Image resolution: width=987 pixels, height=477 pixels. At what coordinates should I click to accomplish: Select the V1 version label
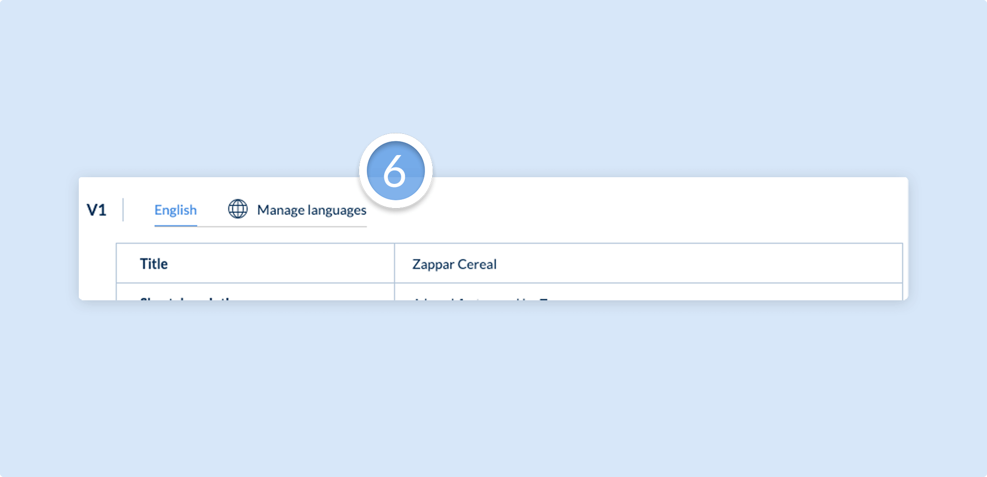pyautogui.click(x=96, y=210)
